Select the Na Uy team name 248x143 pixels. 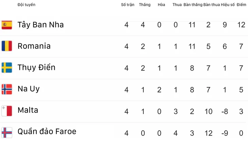pos(29,89)
